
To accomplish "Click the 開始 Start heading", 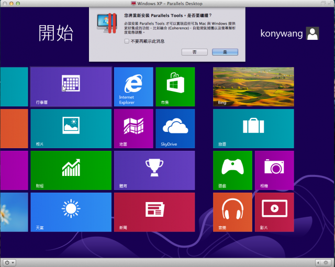I will pos(56,32).
